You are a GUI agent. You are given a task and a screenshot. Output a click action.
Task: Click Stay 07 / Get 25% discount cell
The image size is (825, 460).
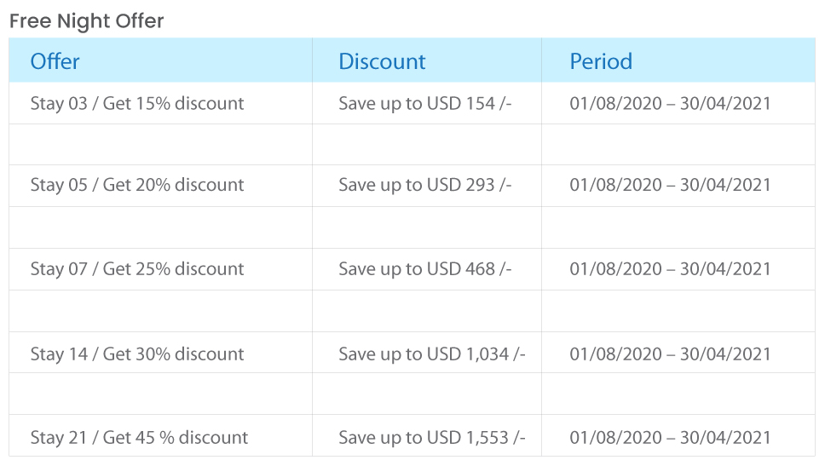point(160,269)
